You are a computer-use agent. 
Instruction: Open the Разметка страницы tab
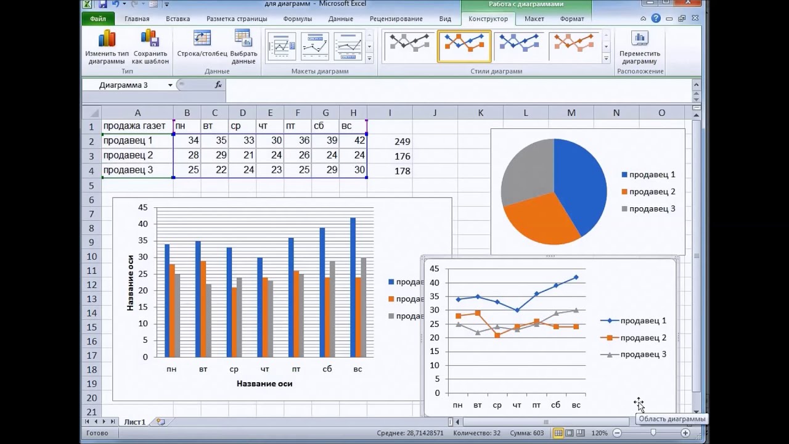click(x=237, y=18)
